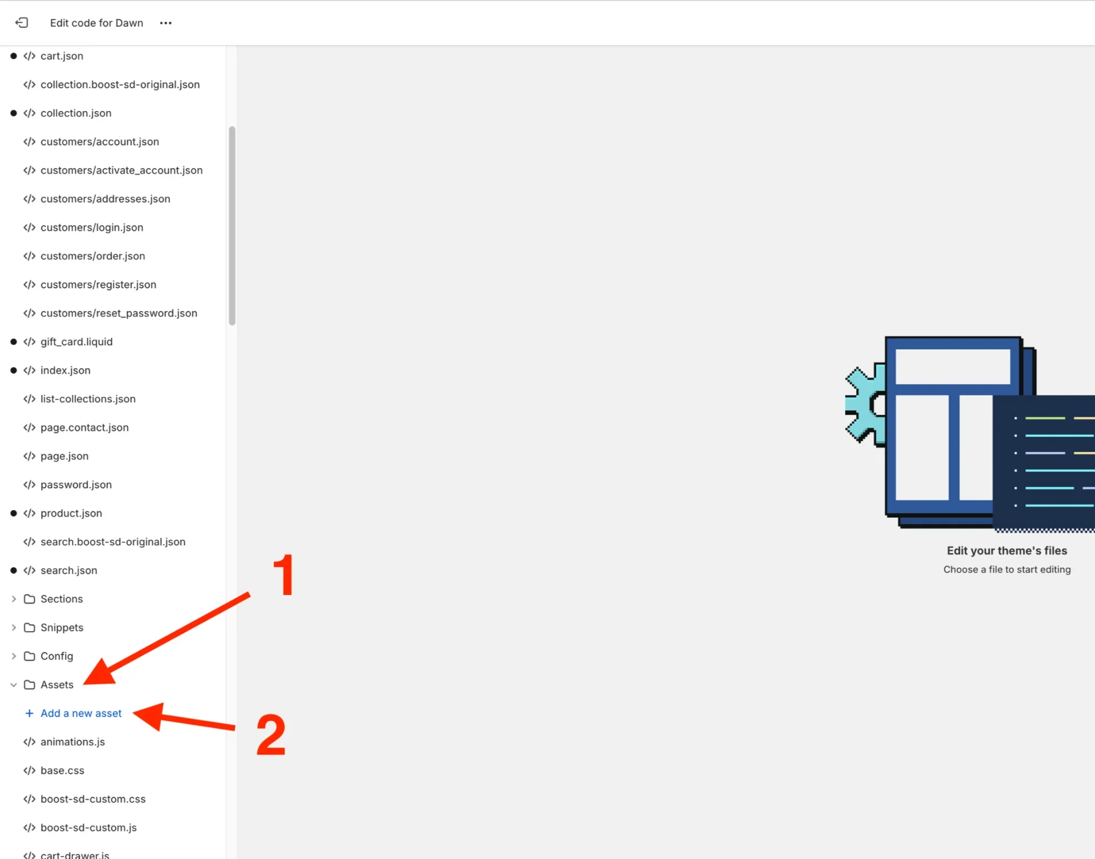Open customers/login.json file
This screenshot has width=1095, height=859.
point(92,227)
